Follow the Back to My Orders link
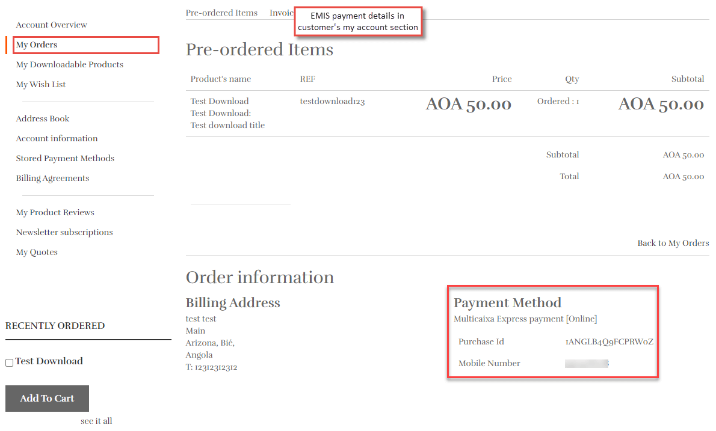 click(x=673, y=243)
